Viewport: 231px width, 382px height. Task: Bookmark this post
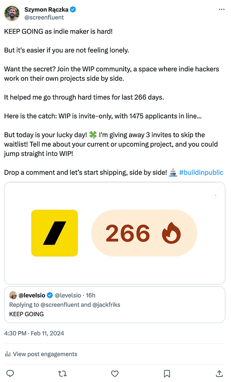point(167,374)
